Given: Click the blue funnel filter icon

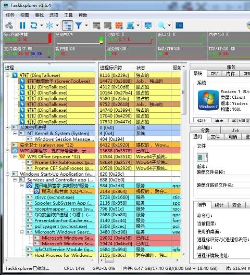Looking at the screenshot, I should tap(79, 25).
